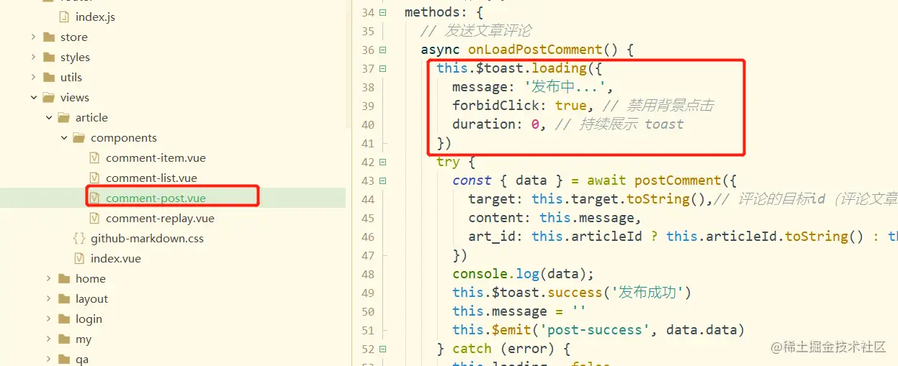This screenshot has width=898, height=366.
Task: Click the layout folder icon
Action: (x=64, y=299)
